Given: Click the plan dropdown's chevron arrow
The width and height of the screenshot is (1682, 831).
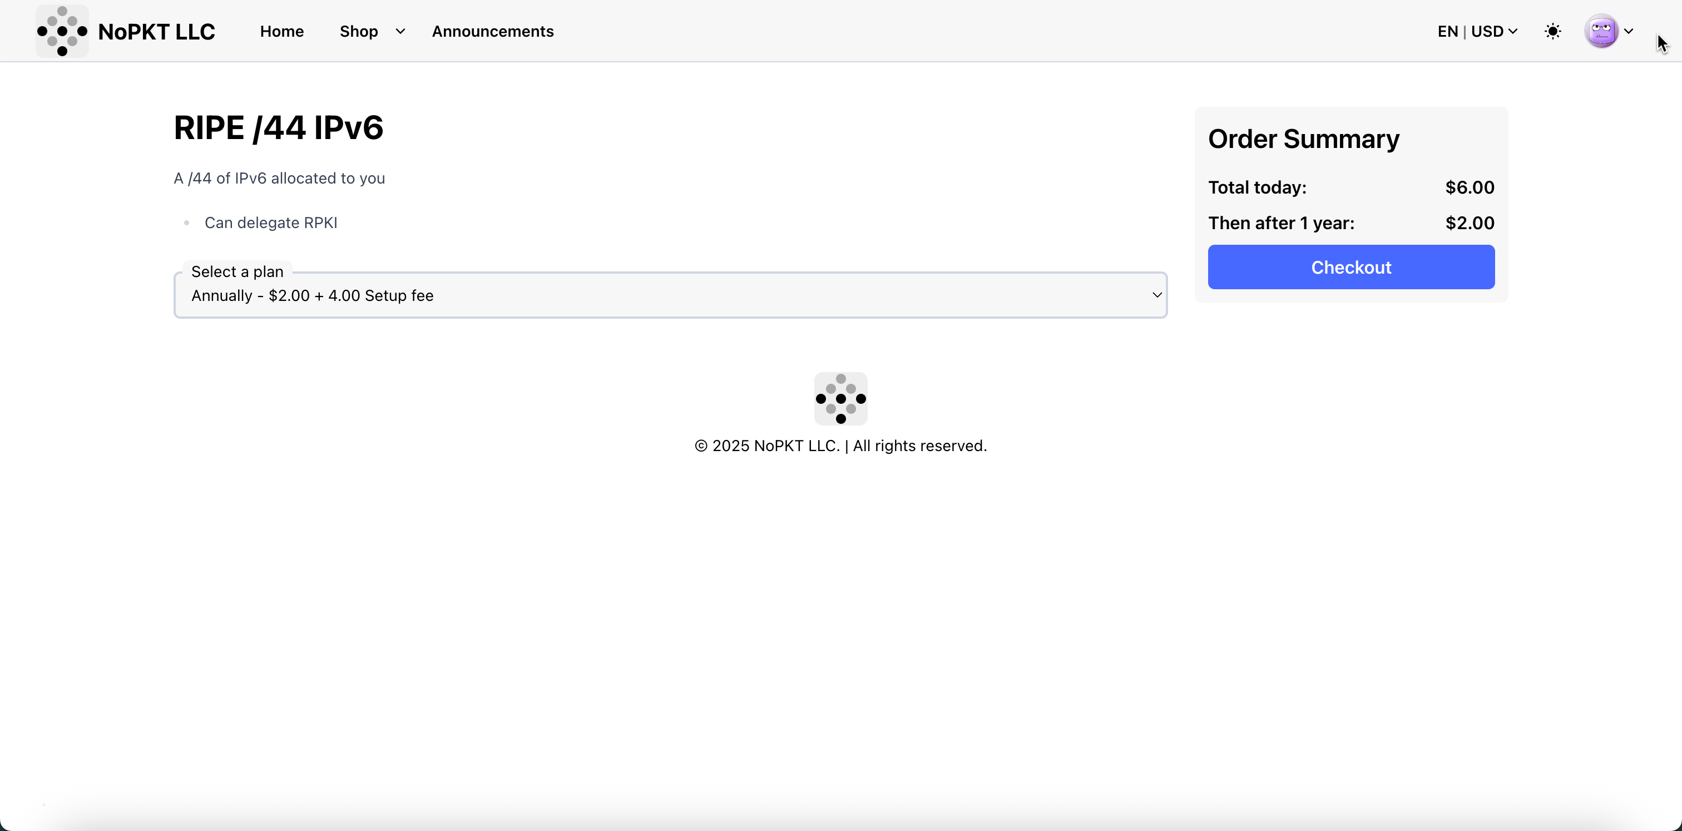Looking at the screenshot, I should (1156, 295).
